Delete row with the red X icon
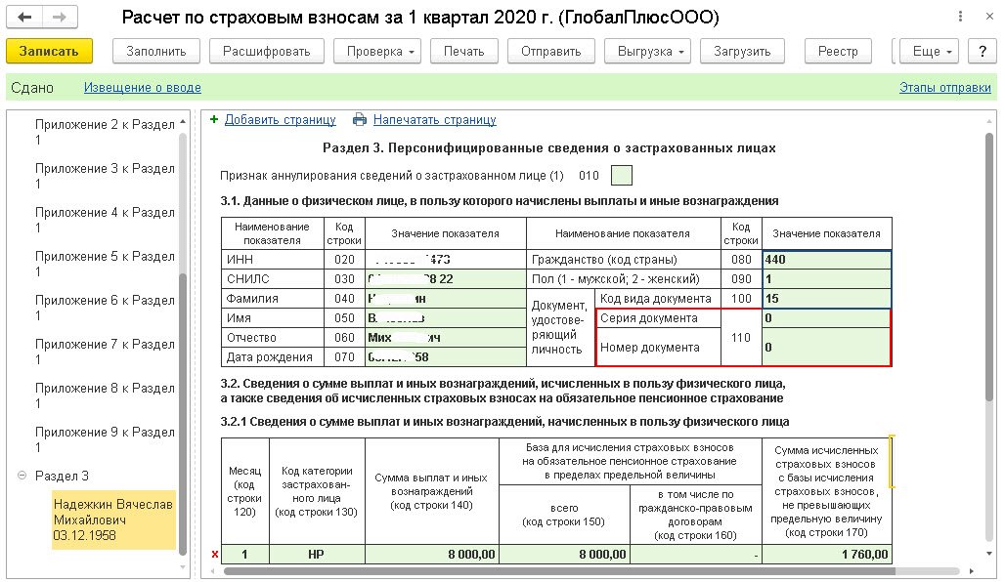The width and height of the screenshot is (1005, 582). (x=215, y=555)
